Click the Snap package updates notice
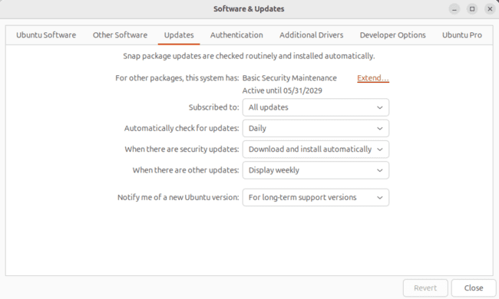Image resolution: width=499 pixels, height=299 pixels. pyautogui.click(x=249, y=56)
